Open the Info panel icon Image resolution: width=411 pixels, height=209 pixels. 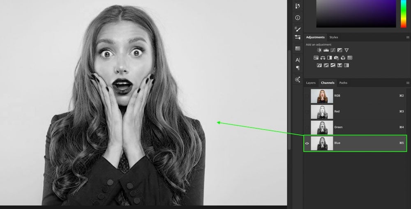(x=298, y=18)
